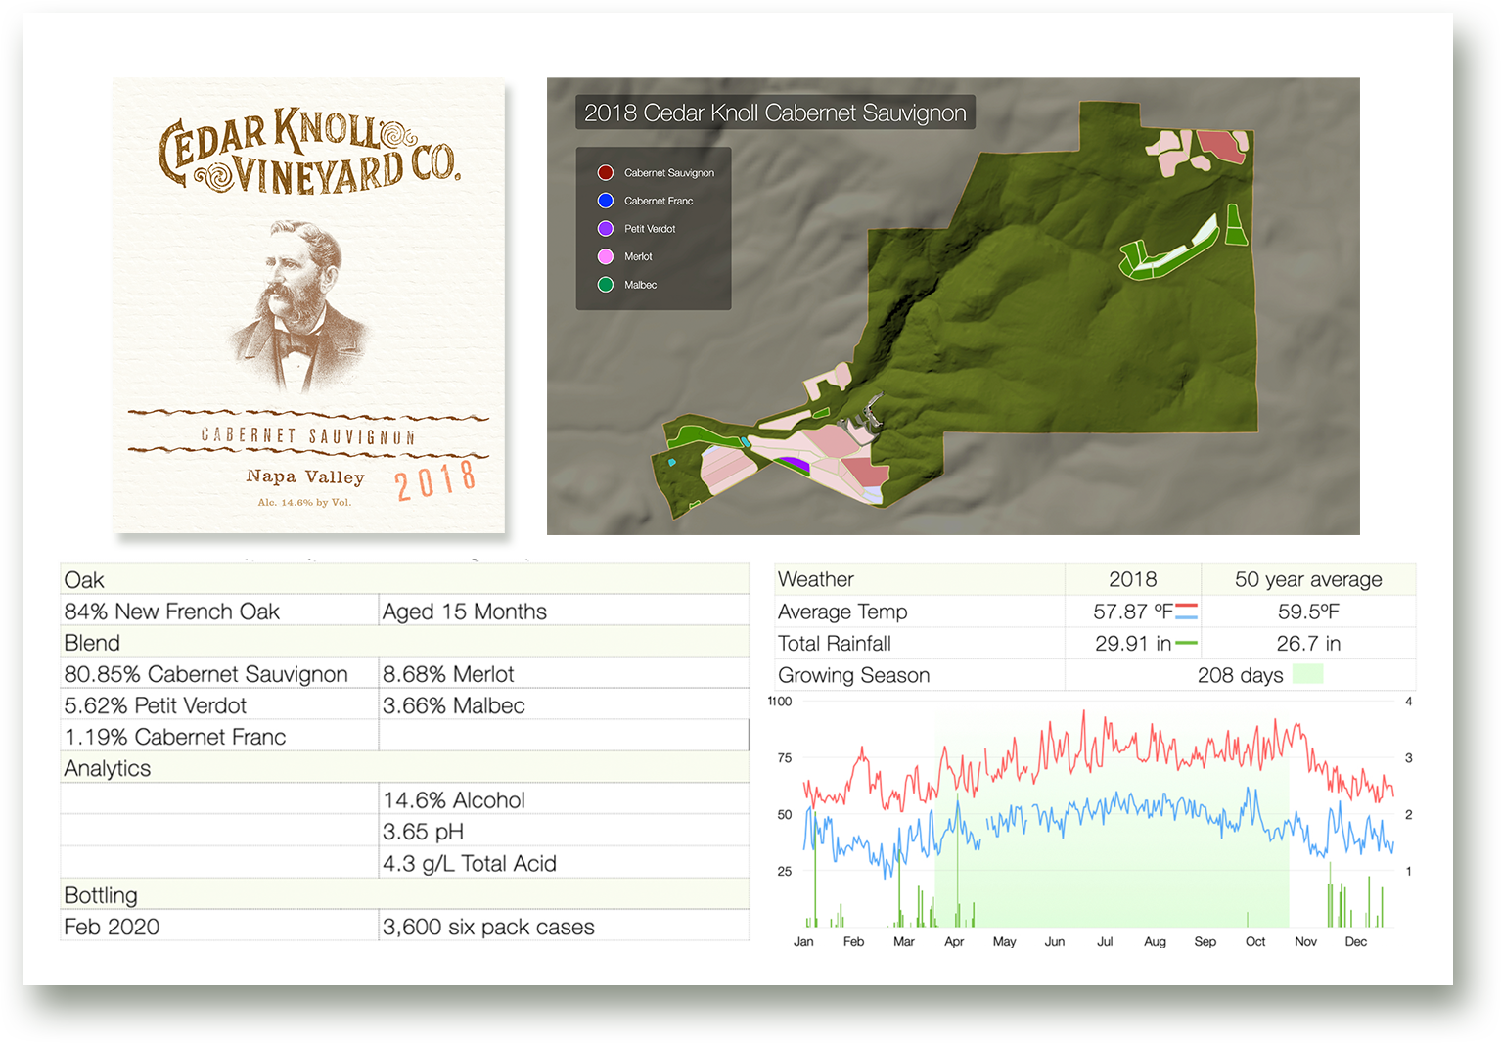Click the Petit Verdot purple legend dot
The width and height of the screenshot is (1501, 1043).
coord(606,228)
